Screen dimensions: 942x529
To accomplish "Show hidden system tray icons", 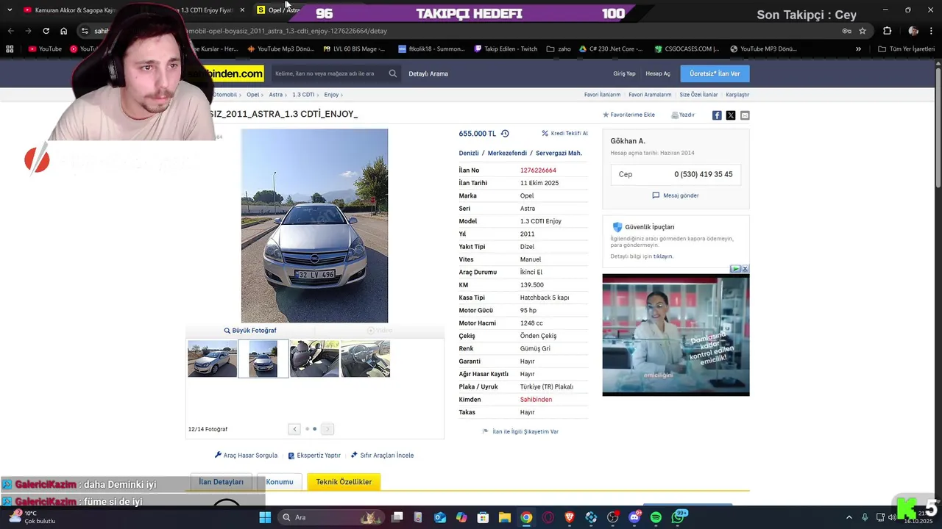I will click(x=849, y=517).
